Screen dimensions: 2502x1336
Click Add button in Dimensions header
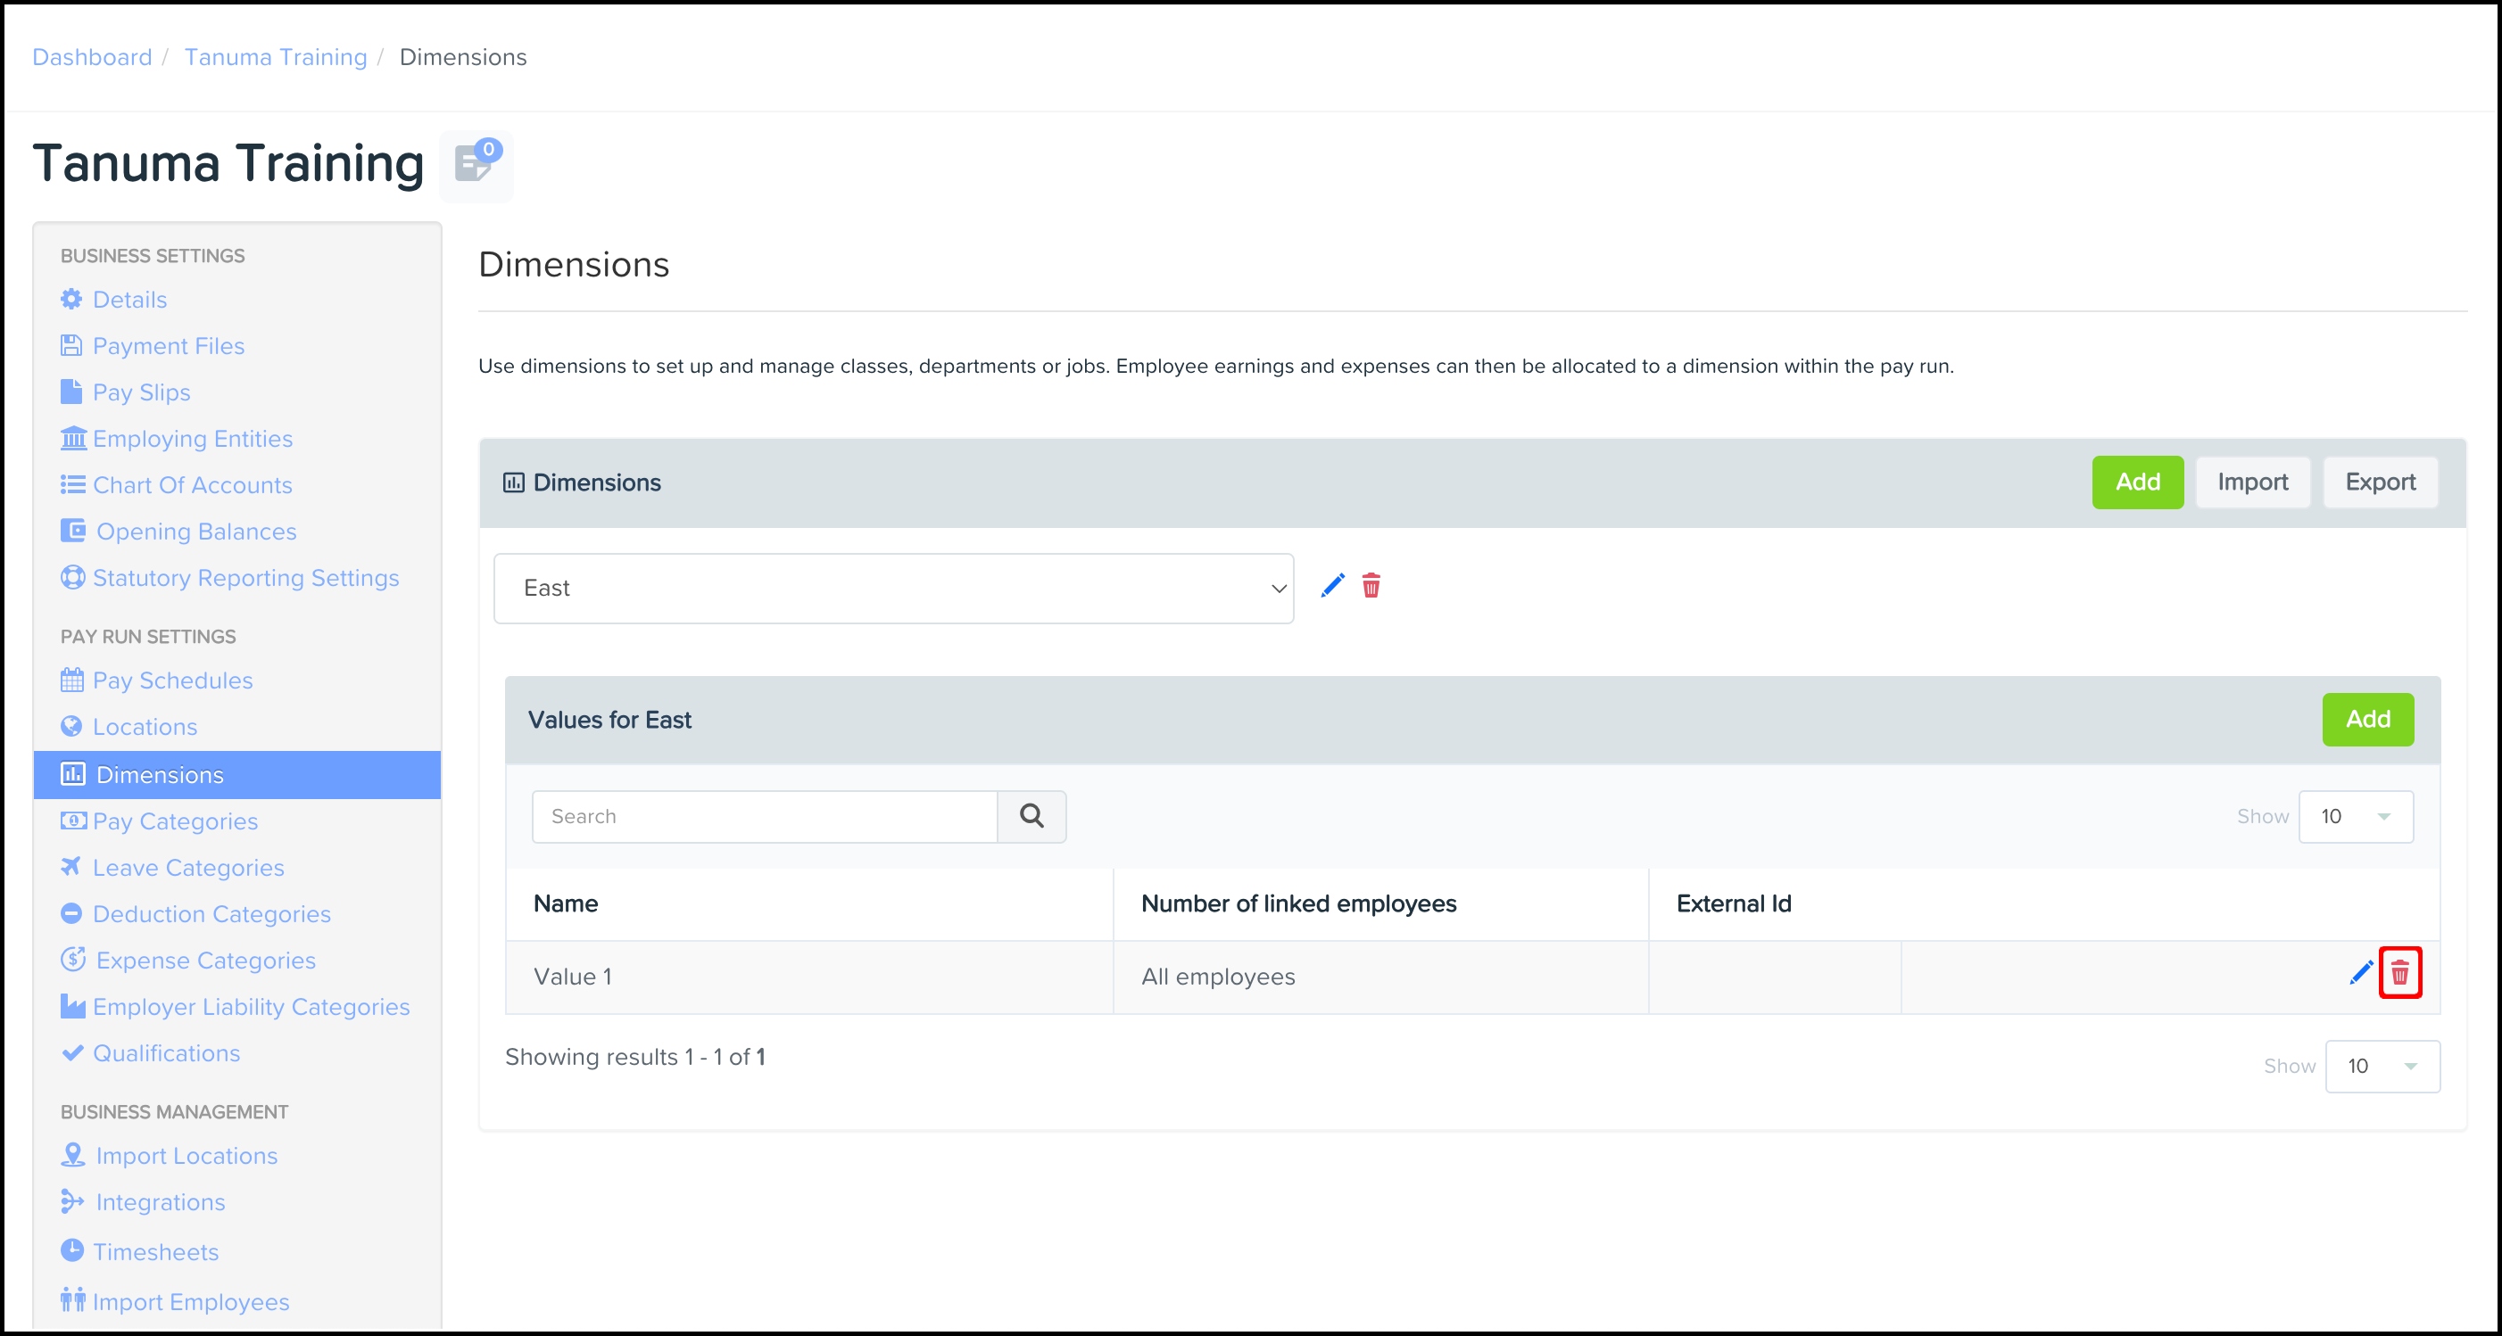(2137, 482)
